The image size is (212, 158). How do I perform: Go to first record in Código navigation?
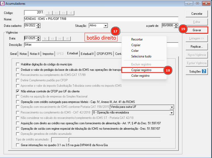click(49, 13)
